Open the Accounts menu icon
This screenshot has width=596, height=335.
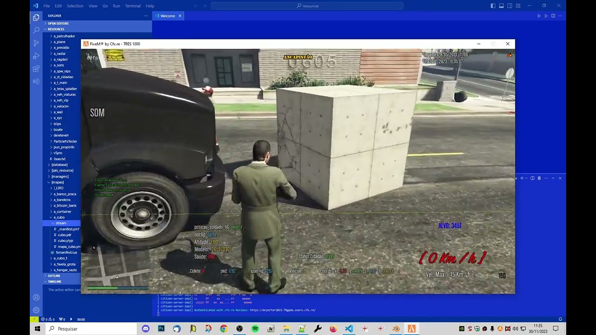tap(36, 297)
